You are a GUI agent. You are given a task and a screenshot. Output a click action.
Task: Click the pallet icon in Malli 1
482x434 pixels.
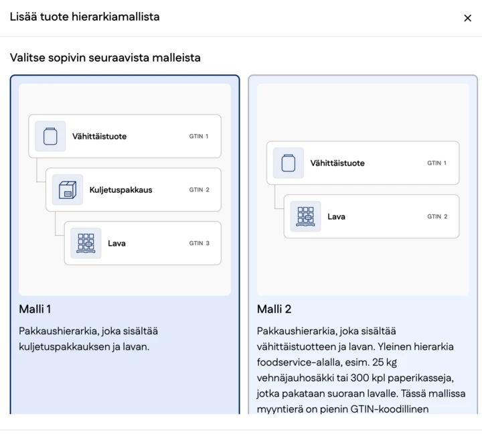point(86,243)
